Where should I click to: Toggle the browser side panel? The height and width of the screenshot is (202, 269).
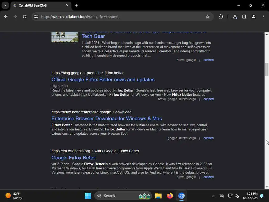click(x=244, y=17)
